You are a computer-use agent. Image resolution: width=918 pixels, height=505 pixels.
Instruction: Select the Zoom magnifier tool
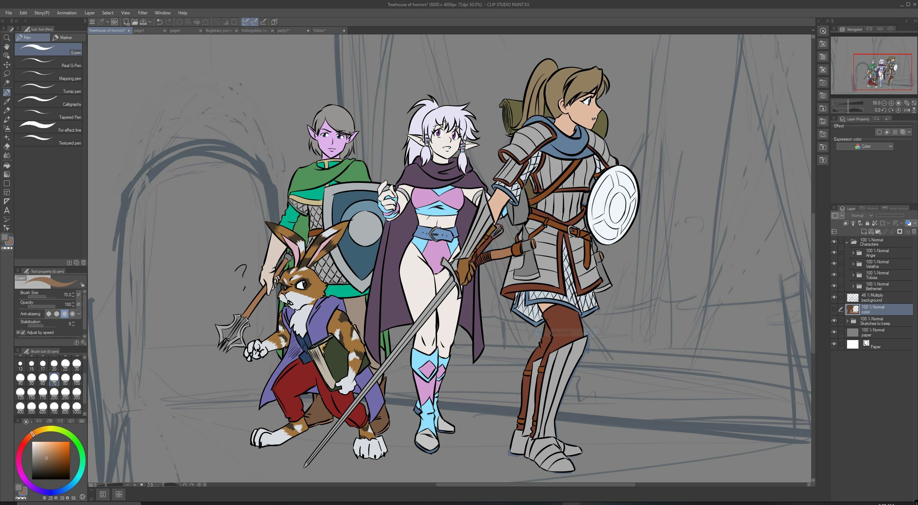coord(6,38)
